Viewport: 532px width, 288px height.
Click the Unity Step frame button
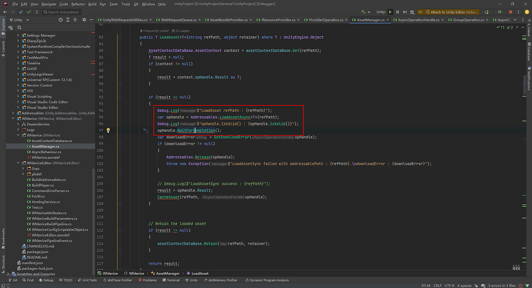tap(404, 11)
